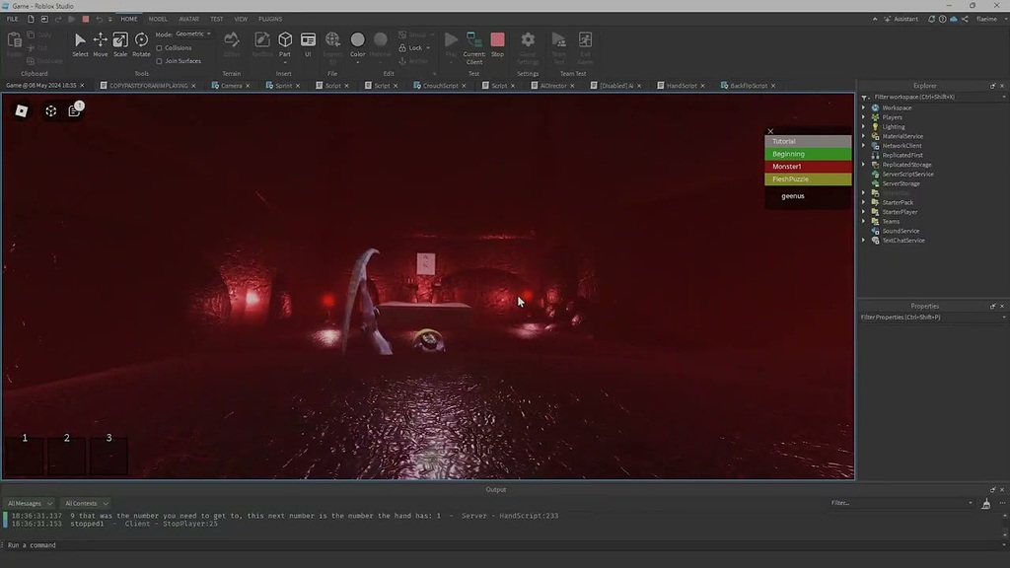The height and width of the screenshot is (568, 1010).
Task: Enable the Join Surfaces checkbox
Action: (159, 61)
